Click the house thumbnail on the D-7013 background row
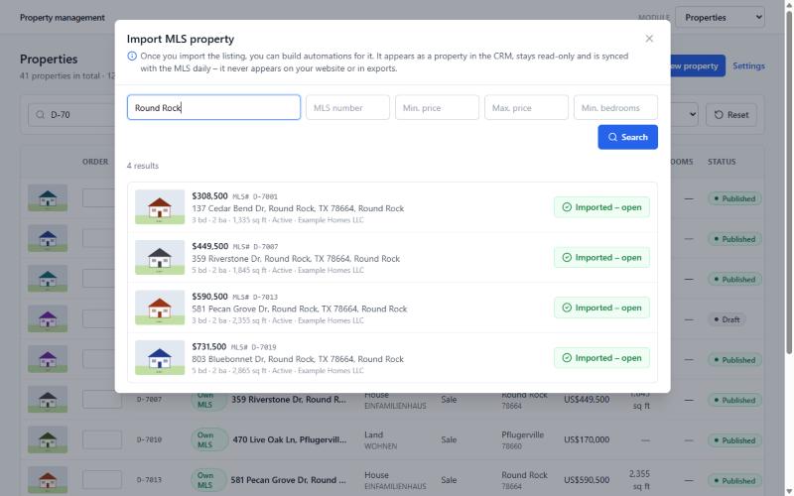The width and height of the screenshot is (794, 496). (x=48, y=480)
